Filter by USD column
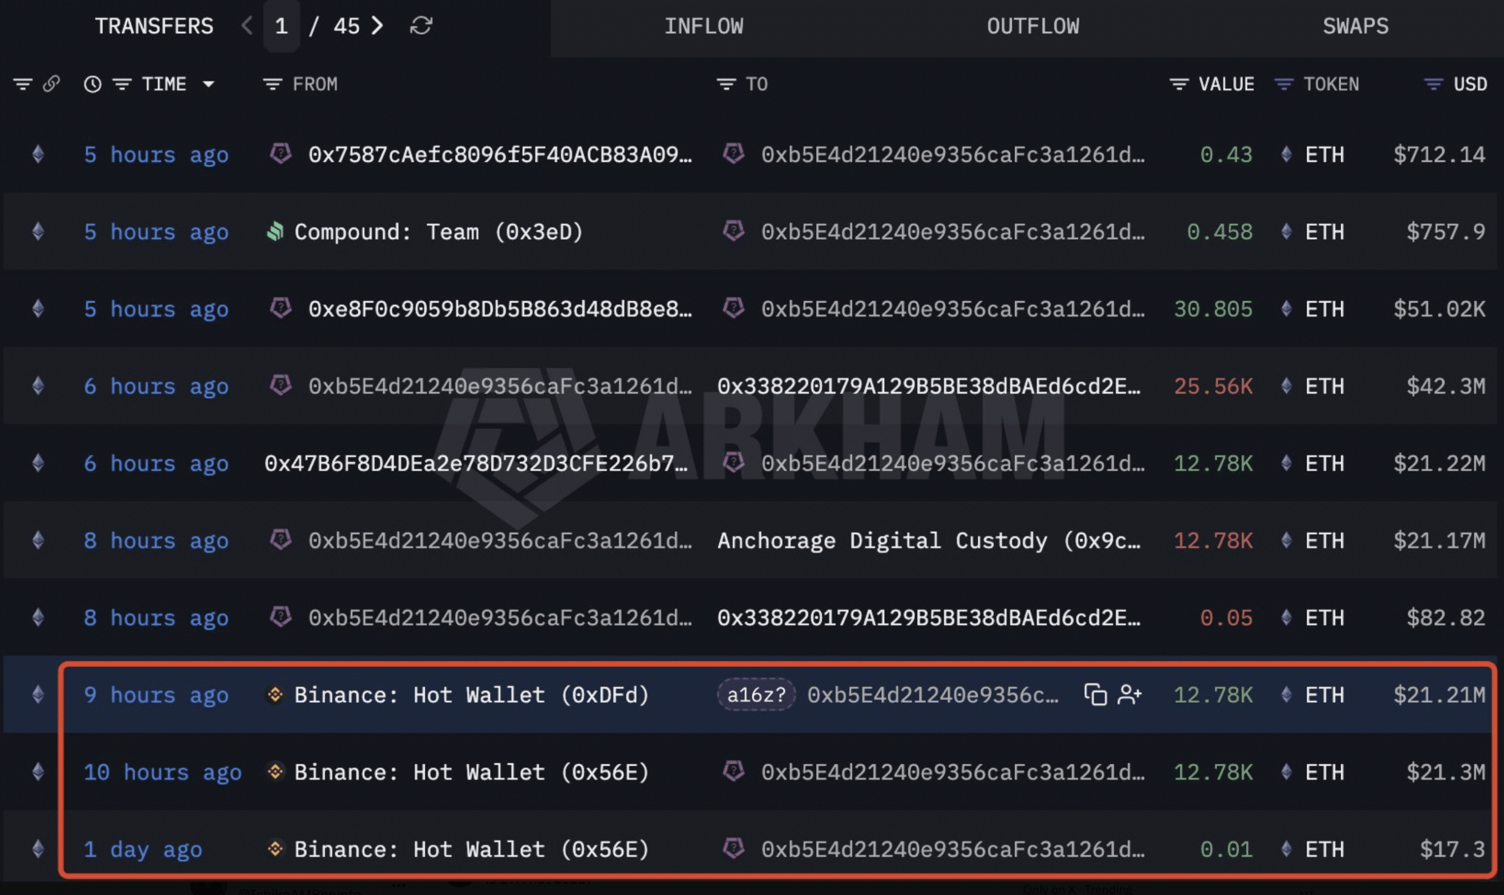The height and width of the screenshot is (895, 1504). point(1433,84)
